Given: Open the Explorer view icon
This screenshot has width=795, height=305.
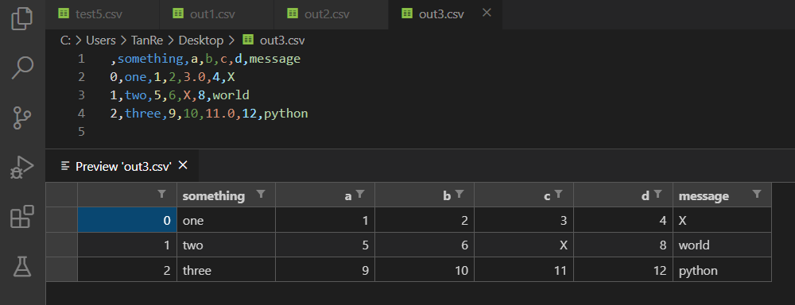Looking at the screenshot, I should (x=21, y=19).
